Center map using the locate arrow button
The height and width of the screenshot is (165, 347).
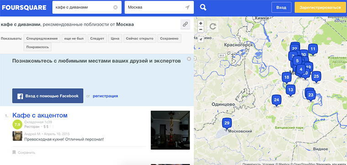200,39
